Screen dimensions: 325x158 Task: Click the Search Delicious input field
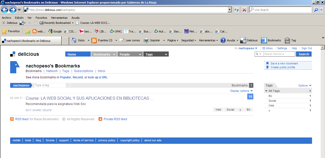tap(279, 54)
